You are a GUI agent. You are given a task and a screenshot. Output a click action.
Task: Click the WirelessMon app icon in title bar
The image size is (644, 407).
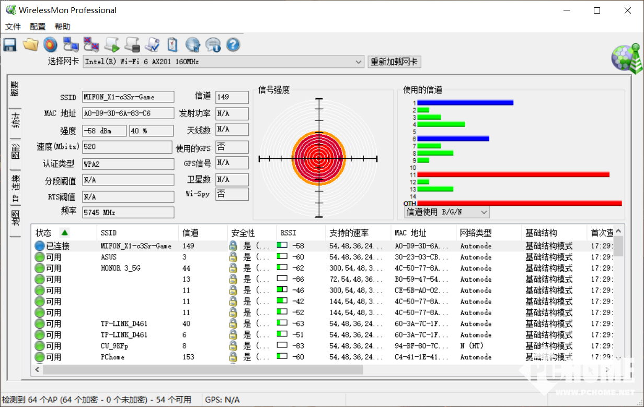[10, 10]
